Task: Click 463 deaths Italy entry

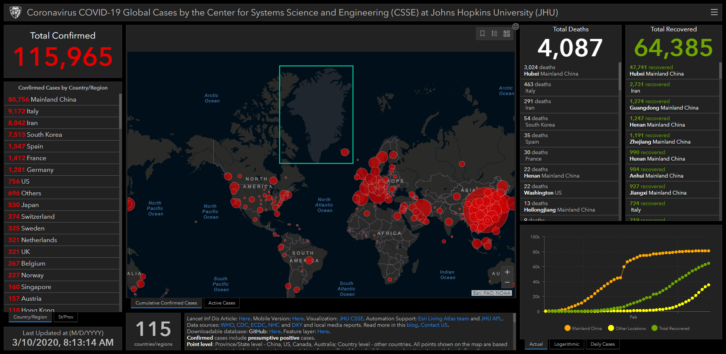Action: 569,88
